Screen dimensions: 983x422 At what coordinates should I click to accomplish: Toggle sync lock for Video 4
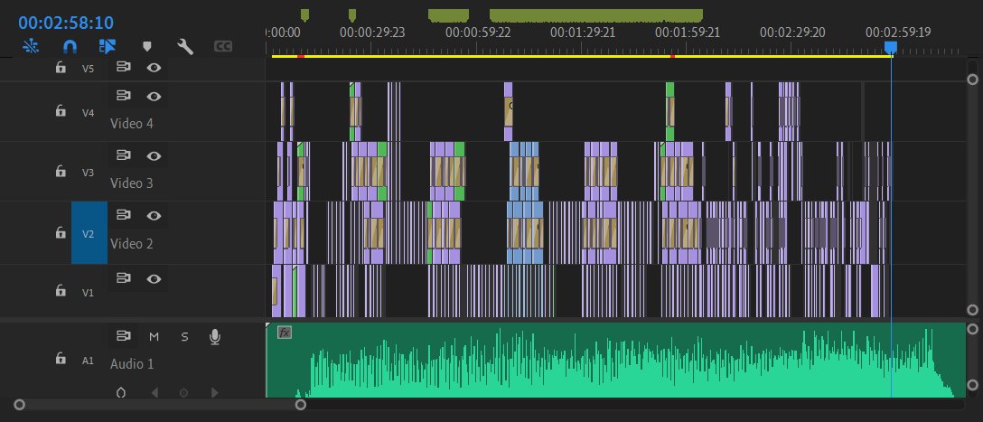pos(124,96)
